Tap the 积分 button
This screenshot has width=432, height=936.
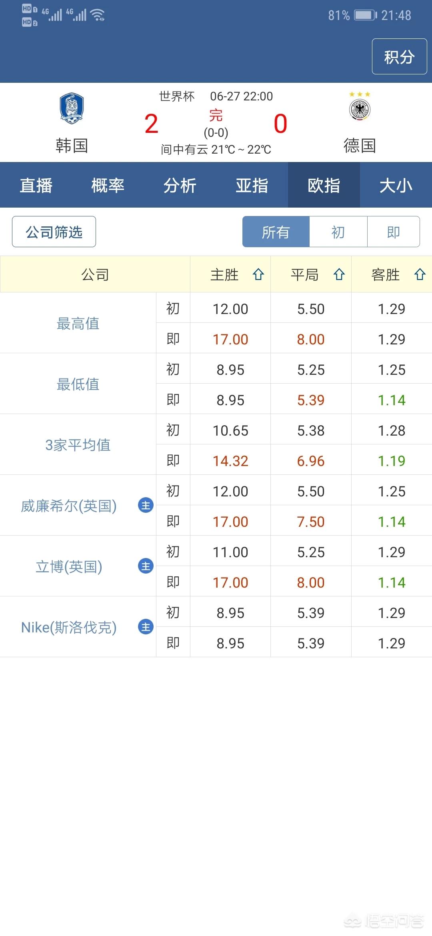(x=399, y=57)
